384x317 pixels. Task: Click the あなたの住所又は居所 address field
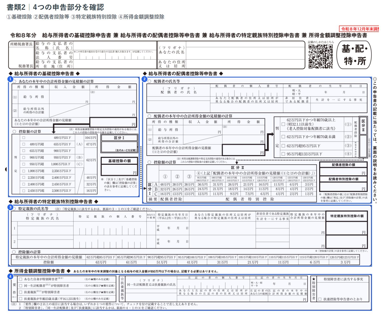click(x=245, y=64)
